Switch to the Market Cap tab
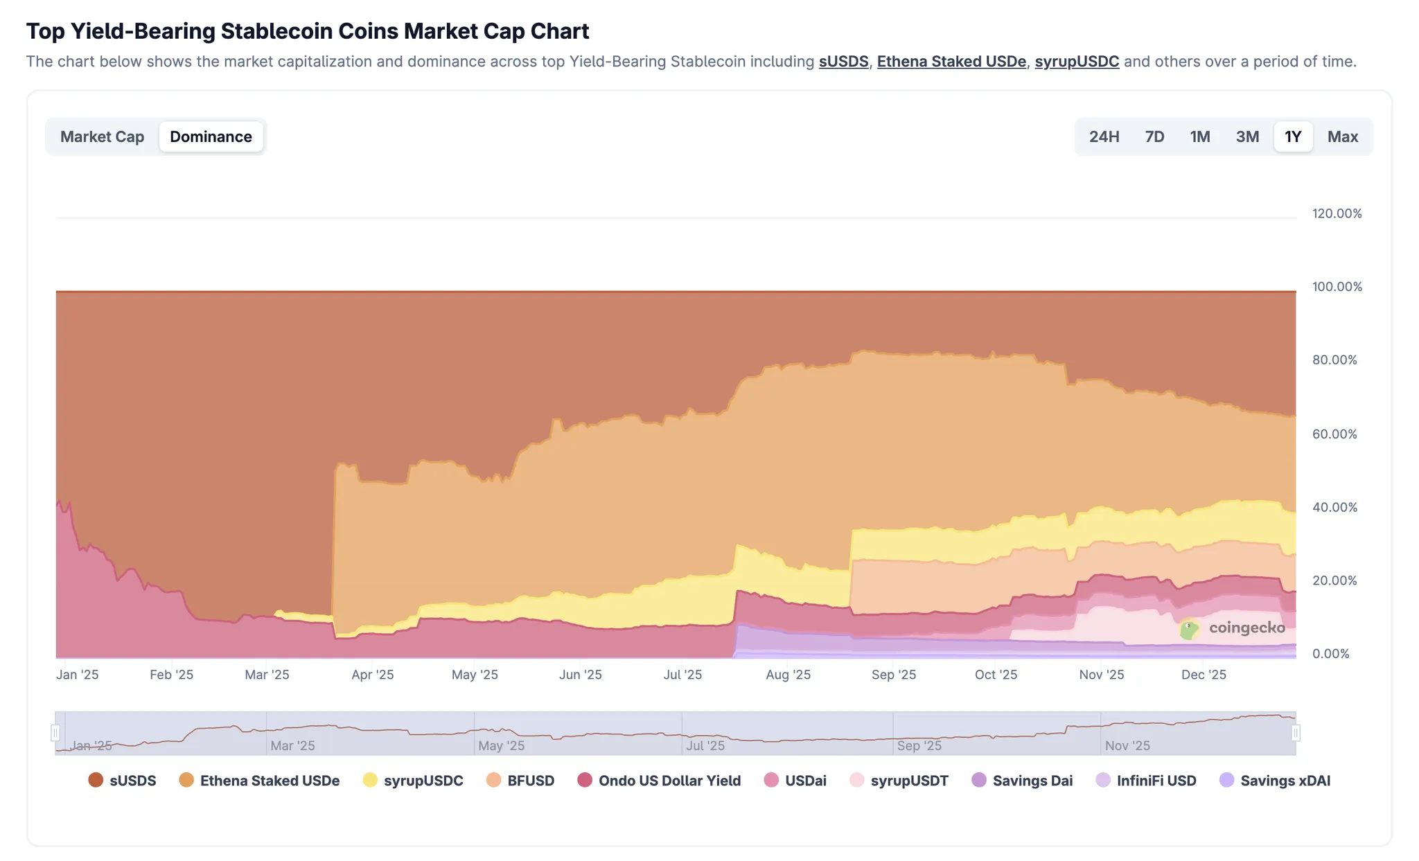The image size is (1419, 861). (x=102, y=136)
